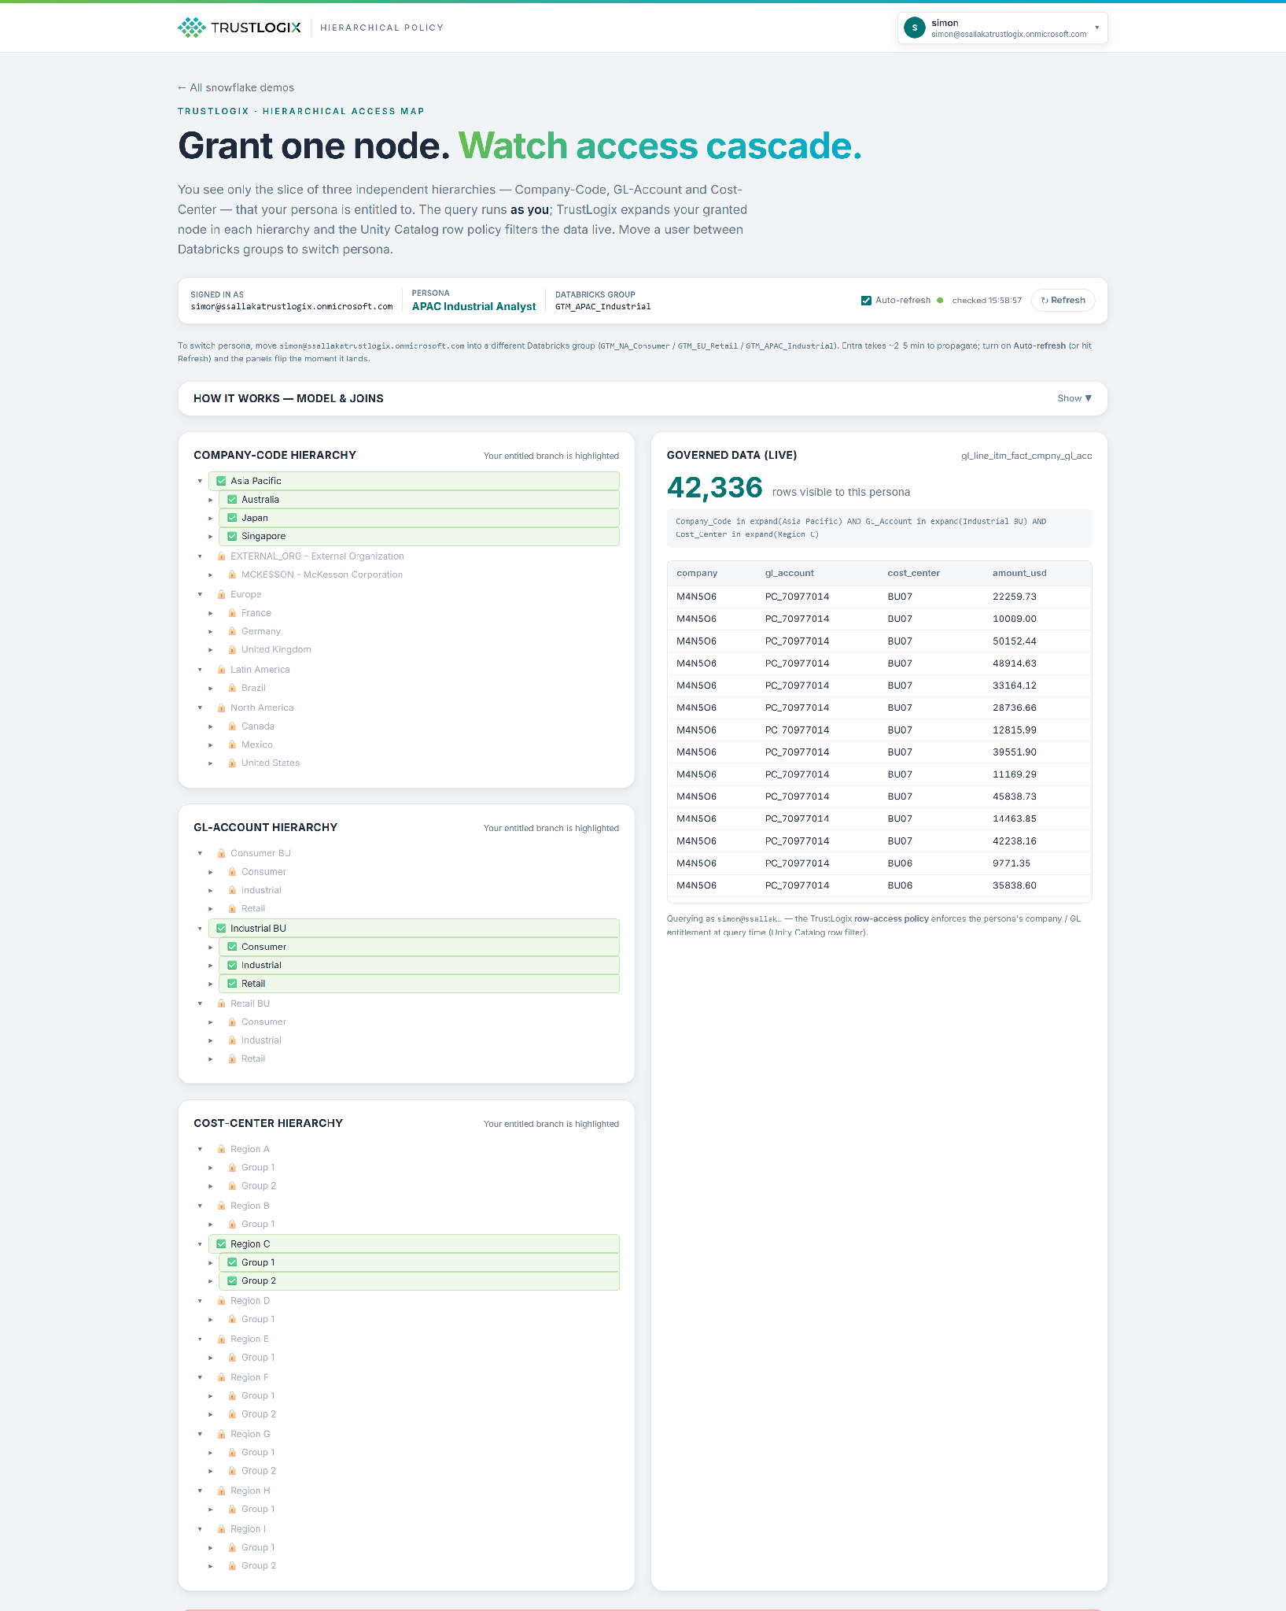Expand the Australia tree node
The image size is (1286, 1611).
click(x=211, y=500)
